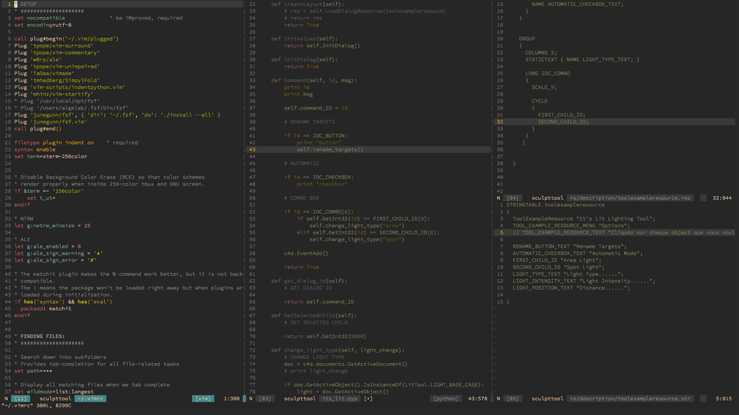The image size is (739, 415).
Task: Click the 'c4d.EventAdd()' line
Action: (306, 253)
